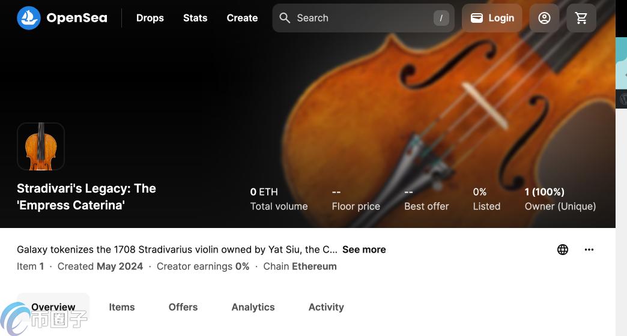627x336 pixels.
Task: Go to the Create page
Action: (x=242, y=18)
